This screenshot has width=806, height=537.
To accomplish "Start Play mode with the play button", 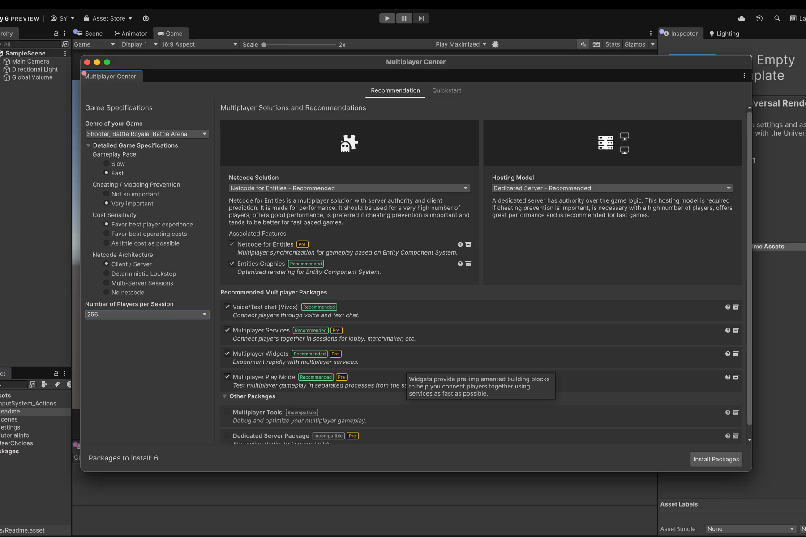I will [x=387, y=18].
